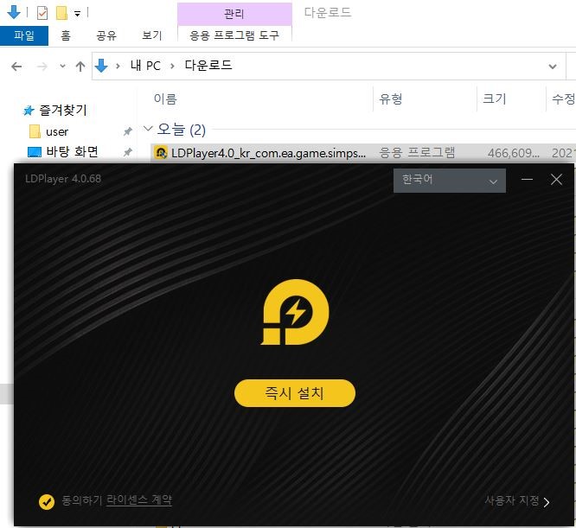576x528 pixels.
Task: Open 바탕 화면 in the sidebar
Action: click(x=72, y=151)
